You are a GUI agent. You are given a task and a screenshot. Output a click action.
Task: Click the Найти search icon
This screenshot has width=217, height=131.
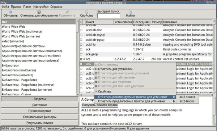coord(130,12)
